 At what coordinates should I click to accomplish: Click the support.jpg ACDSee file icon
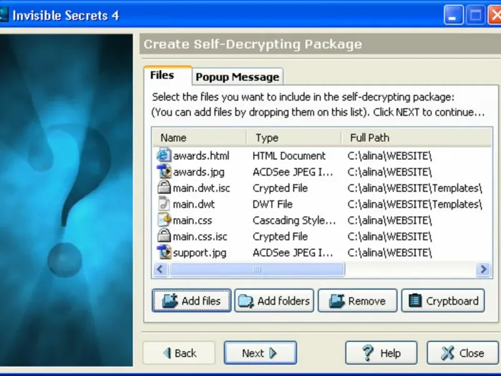(164, 253)
